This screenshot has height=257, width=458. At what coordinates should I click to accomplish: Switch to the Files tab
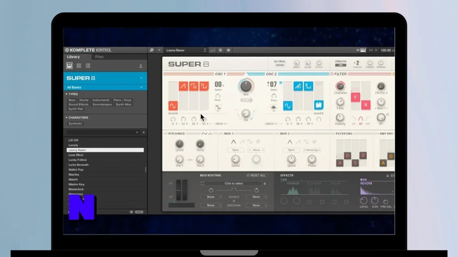(99, 57)
